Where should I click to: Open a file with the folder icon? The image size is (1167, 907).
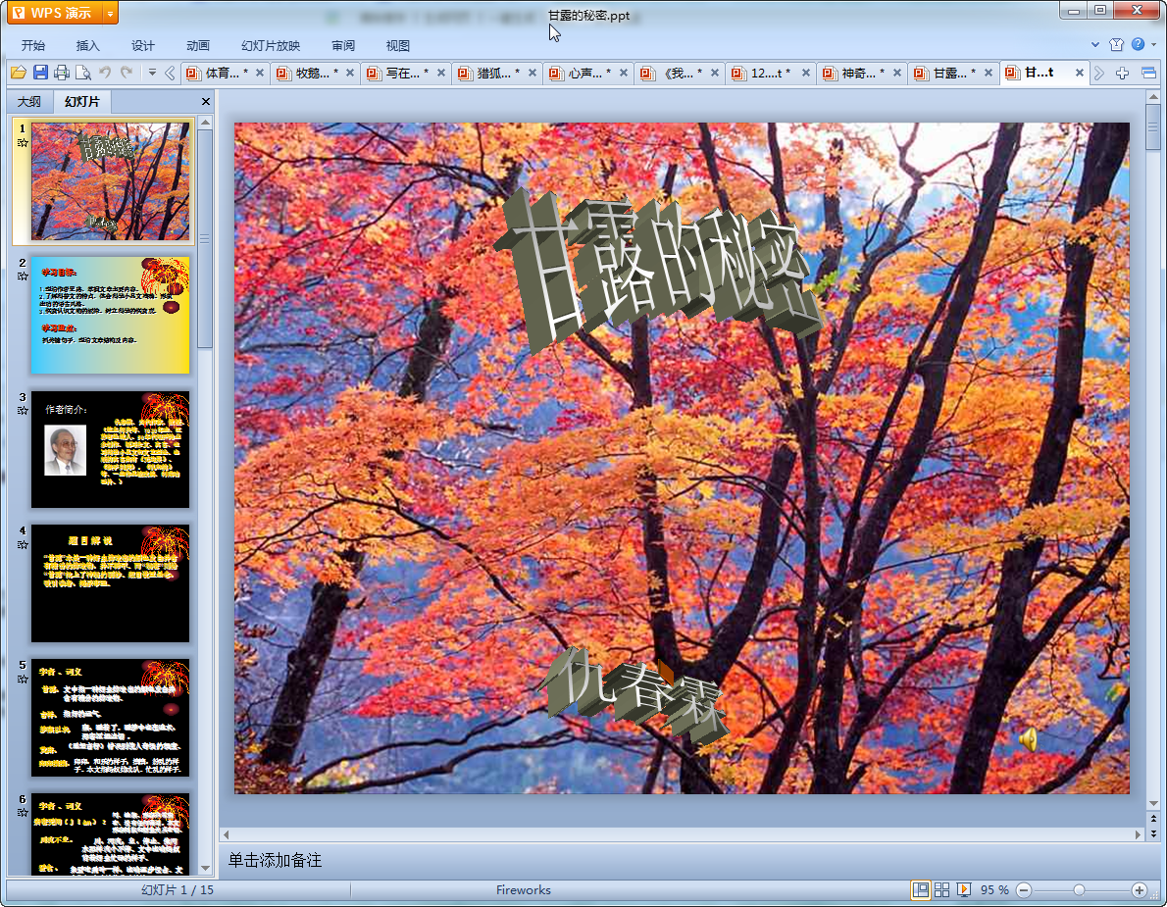coord(19,73)
